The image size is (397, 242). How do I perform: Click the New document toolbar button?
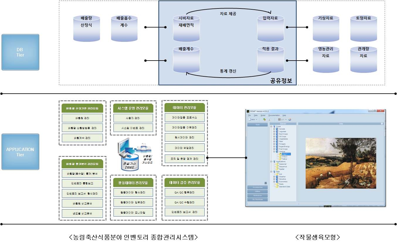click(252, 119)
